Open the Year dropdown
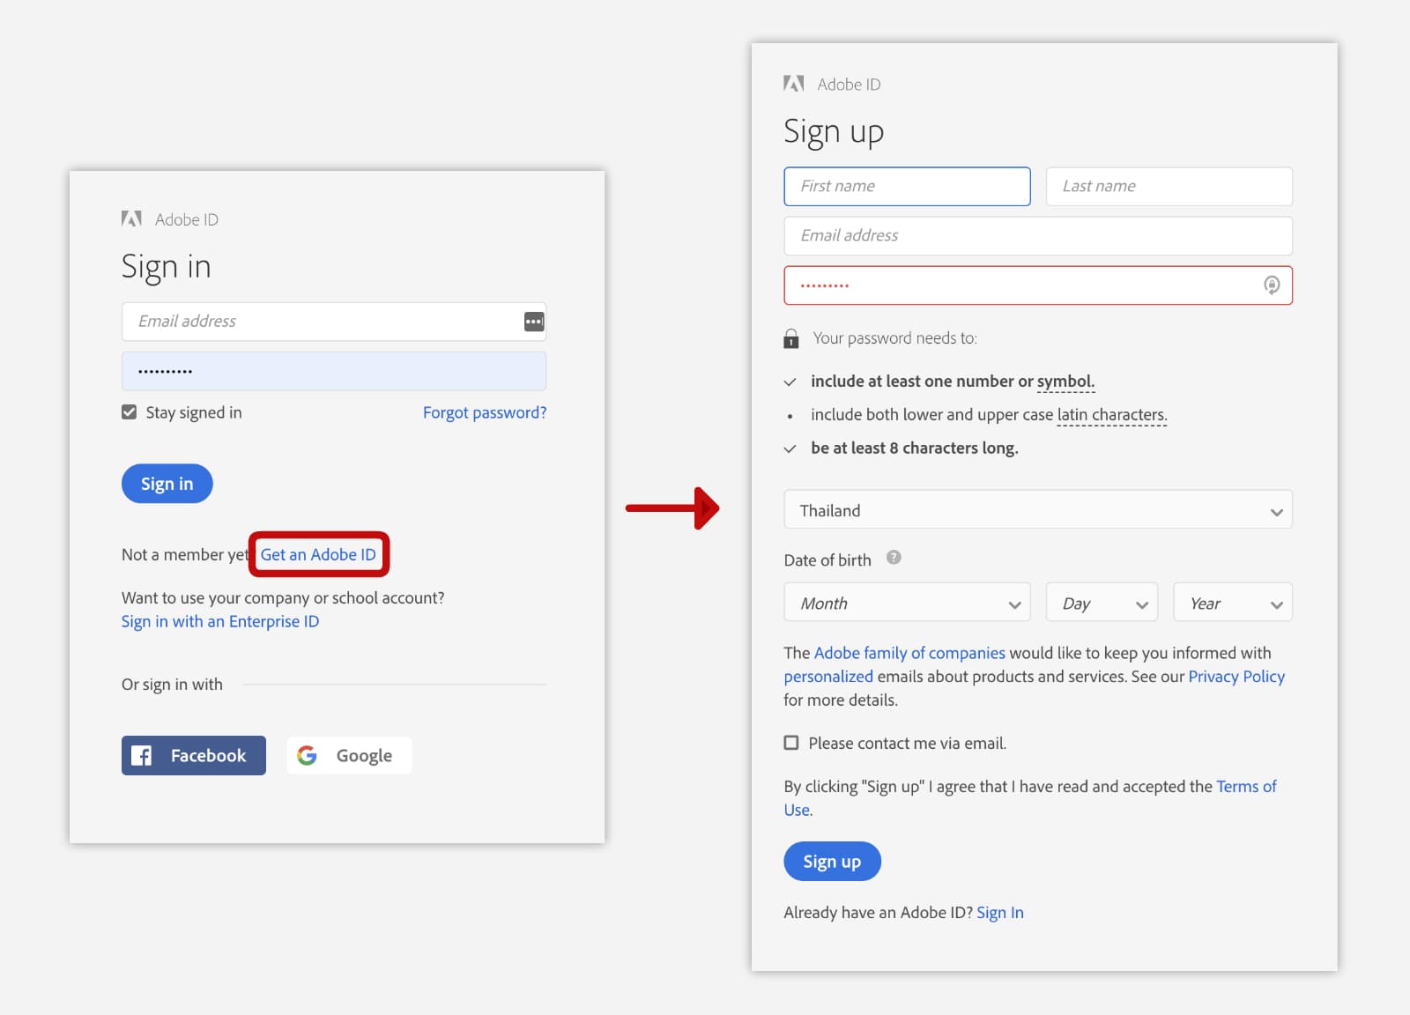The width and height of the screenshot is (1410, 1015). 1233,603
